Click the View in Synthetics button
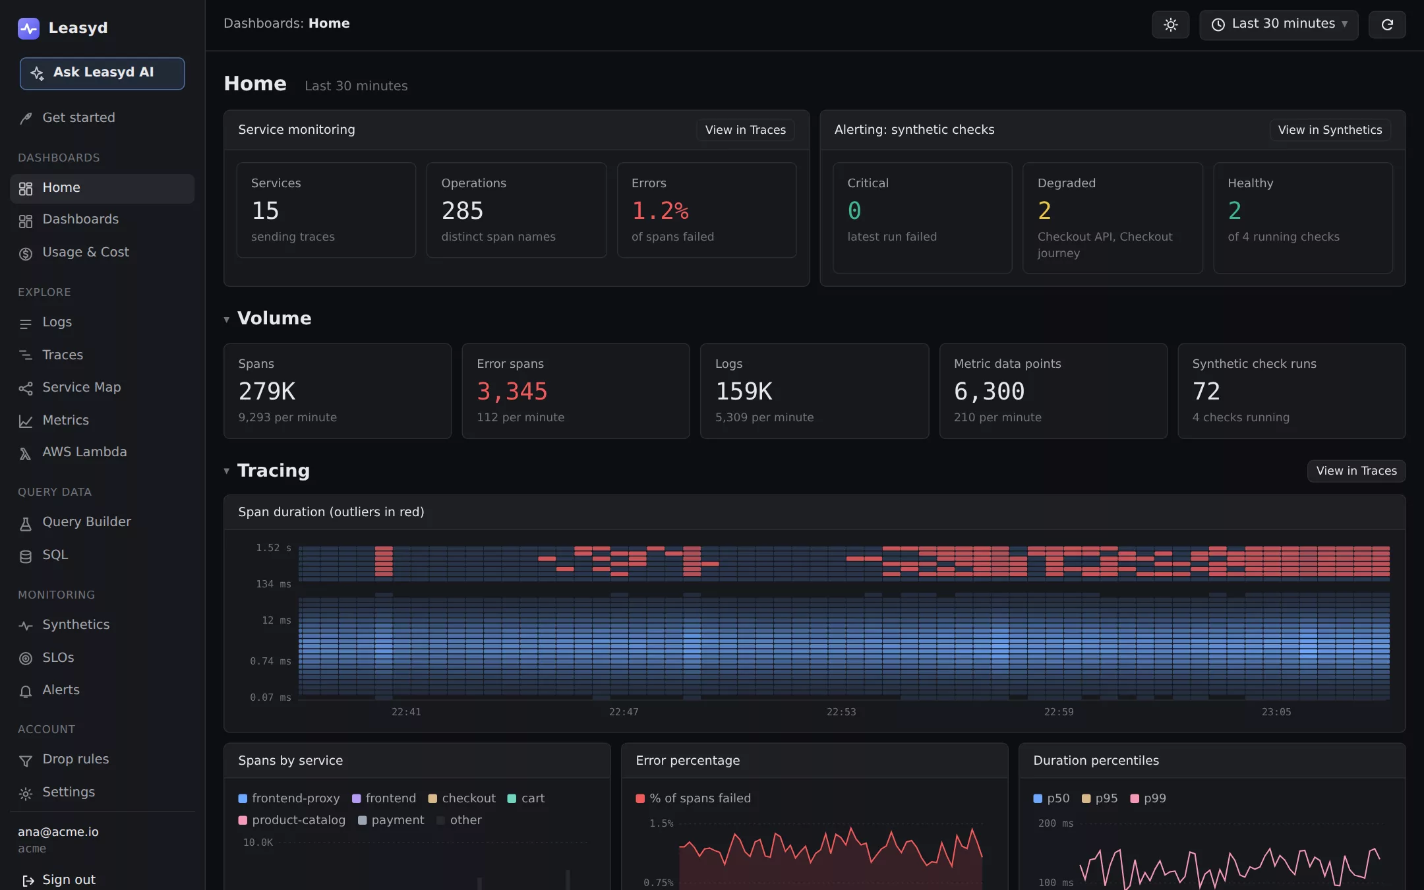This screenshot has height=890, width=1424. click(x=1330, y=130)
